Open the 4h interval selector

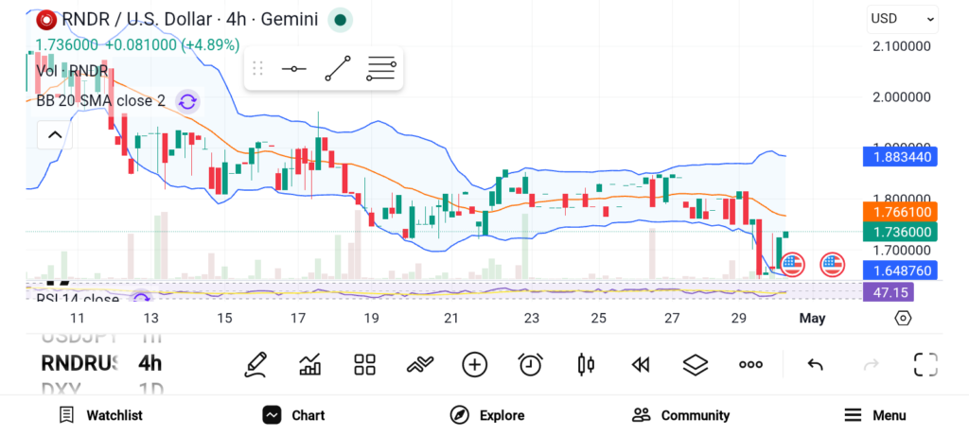pyautogui.click(x=150, y=364)
